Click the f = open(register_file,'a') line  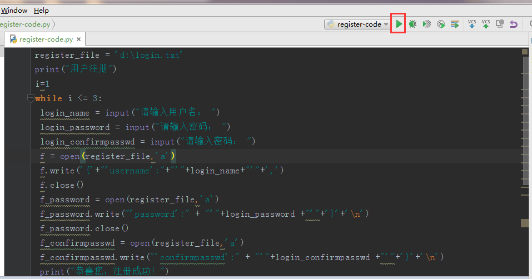(108, 156)
